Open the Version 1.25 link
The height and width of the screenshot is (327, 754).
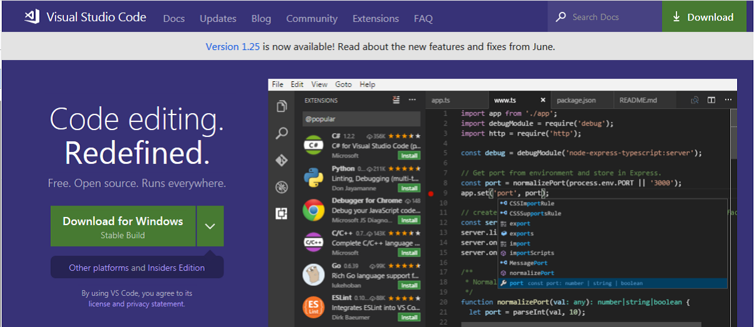232,47
